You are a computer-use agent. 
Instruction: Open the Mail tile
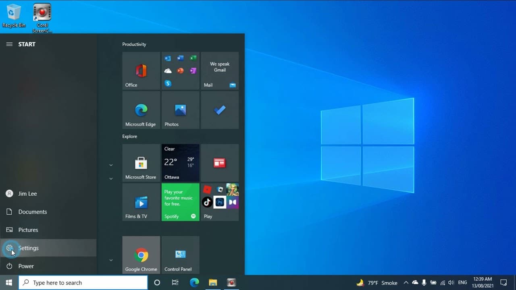tap(220, 70)
